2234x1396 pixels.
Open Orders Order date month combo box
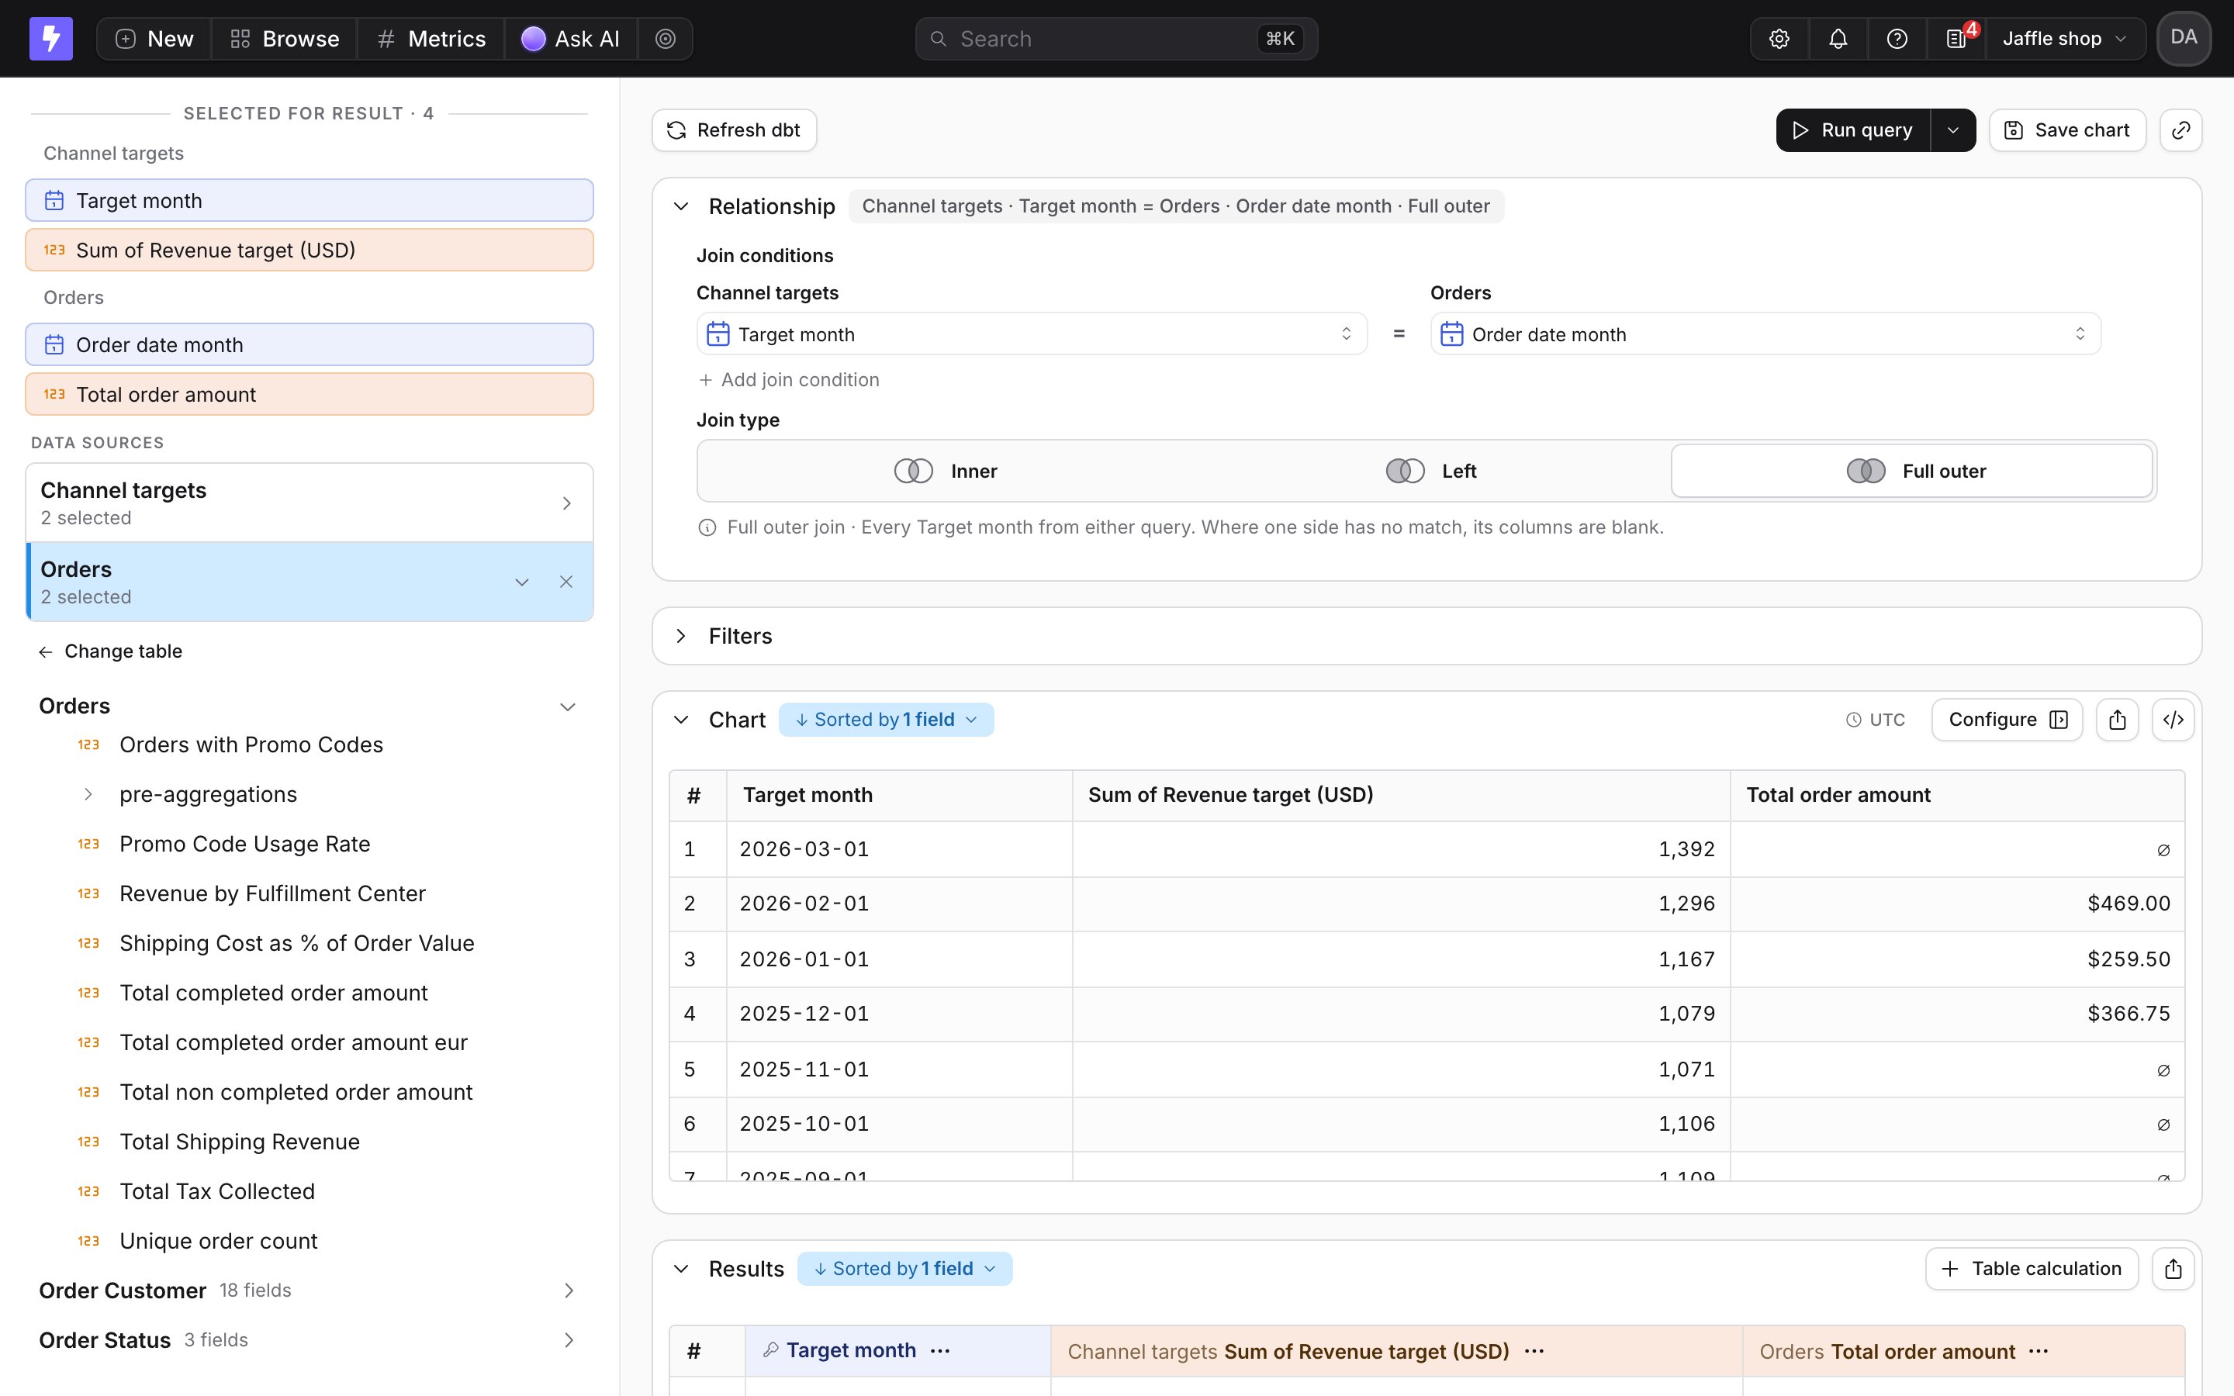[x=1765, y=334]
